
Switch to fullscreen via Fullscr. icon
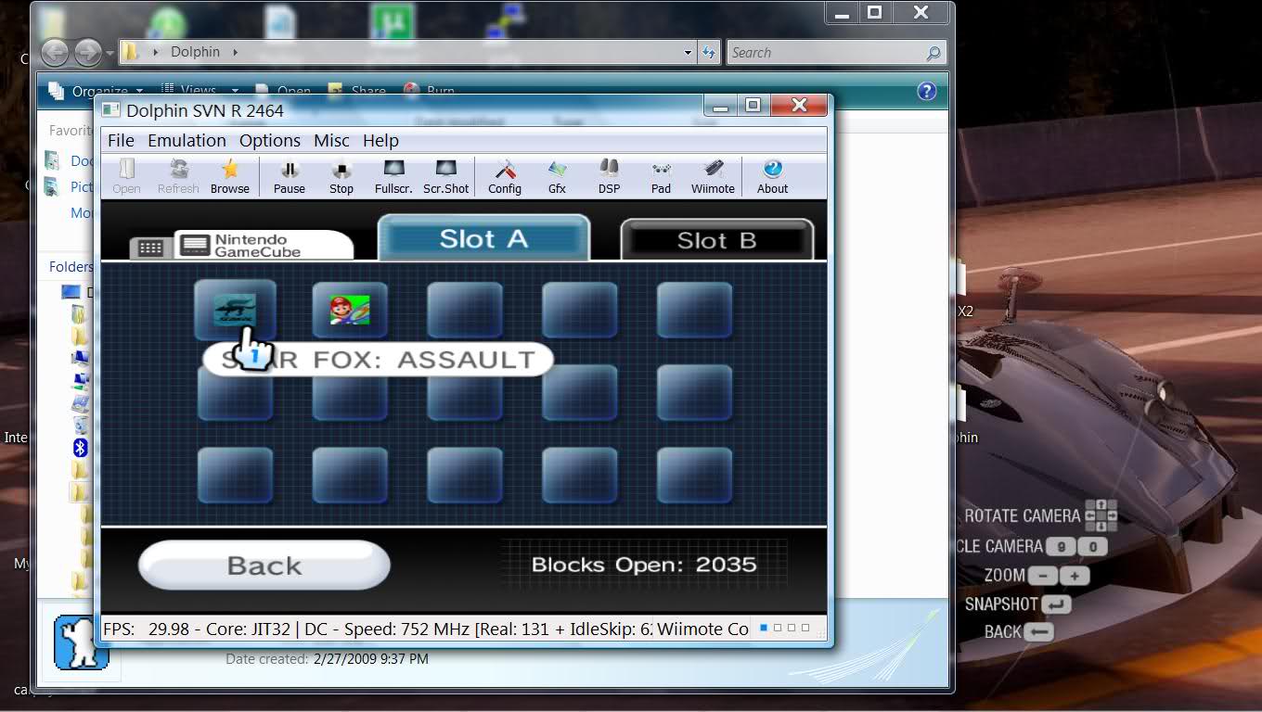click(393, 176)
